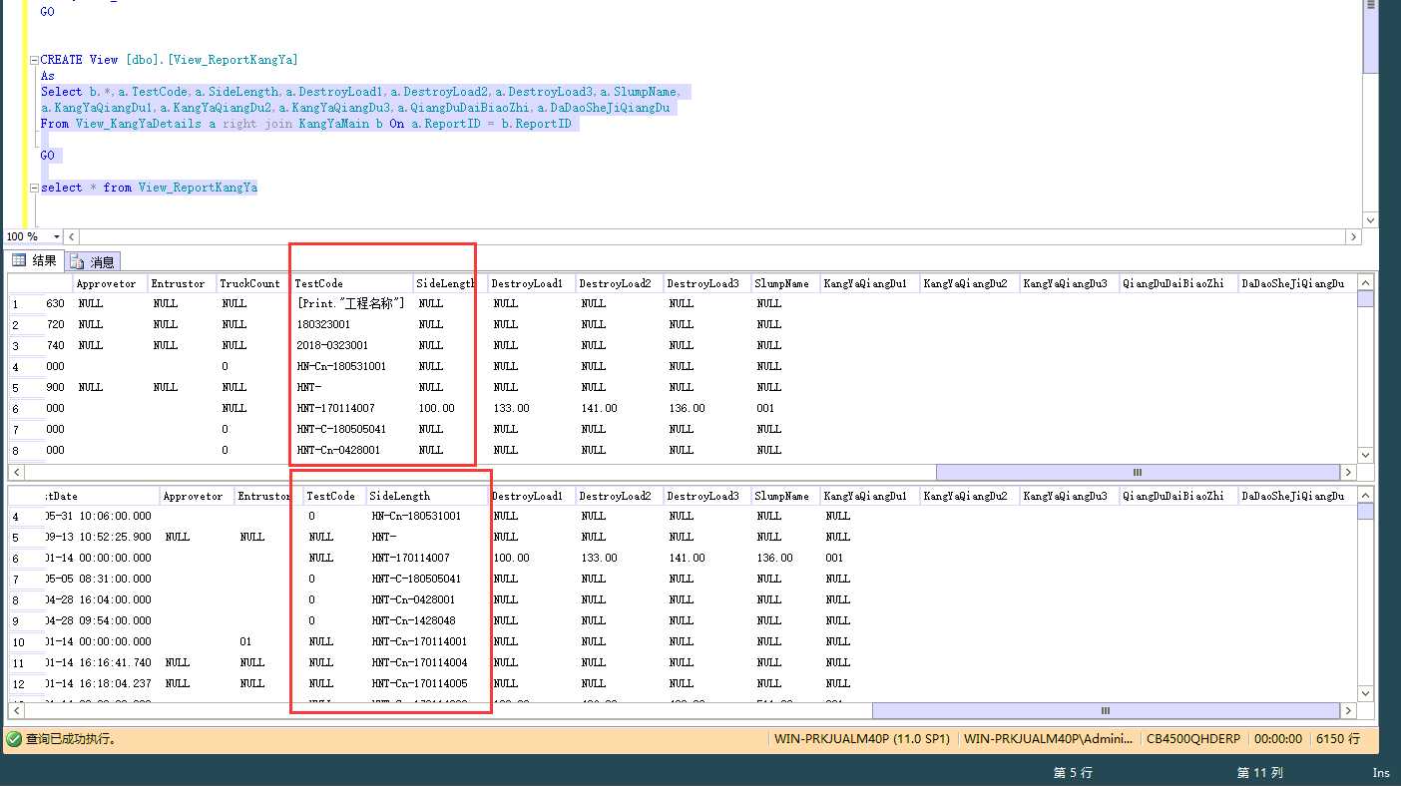Collapse the CREATE View code outline block
The width and height of the screenshot is (1401, 786).
[x=34, y=60]
